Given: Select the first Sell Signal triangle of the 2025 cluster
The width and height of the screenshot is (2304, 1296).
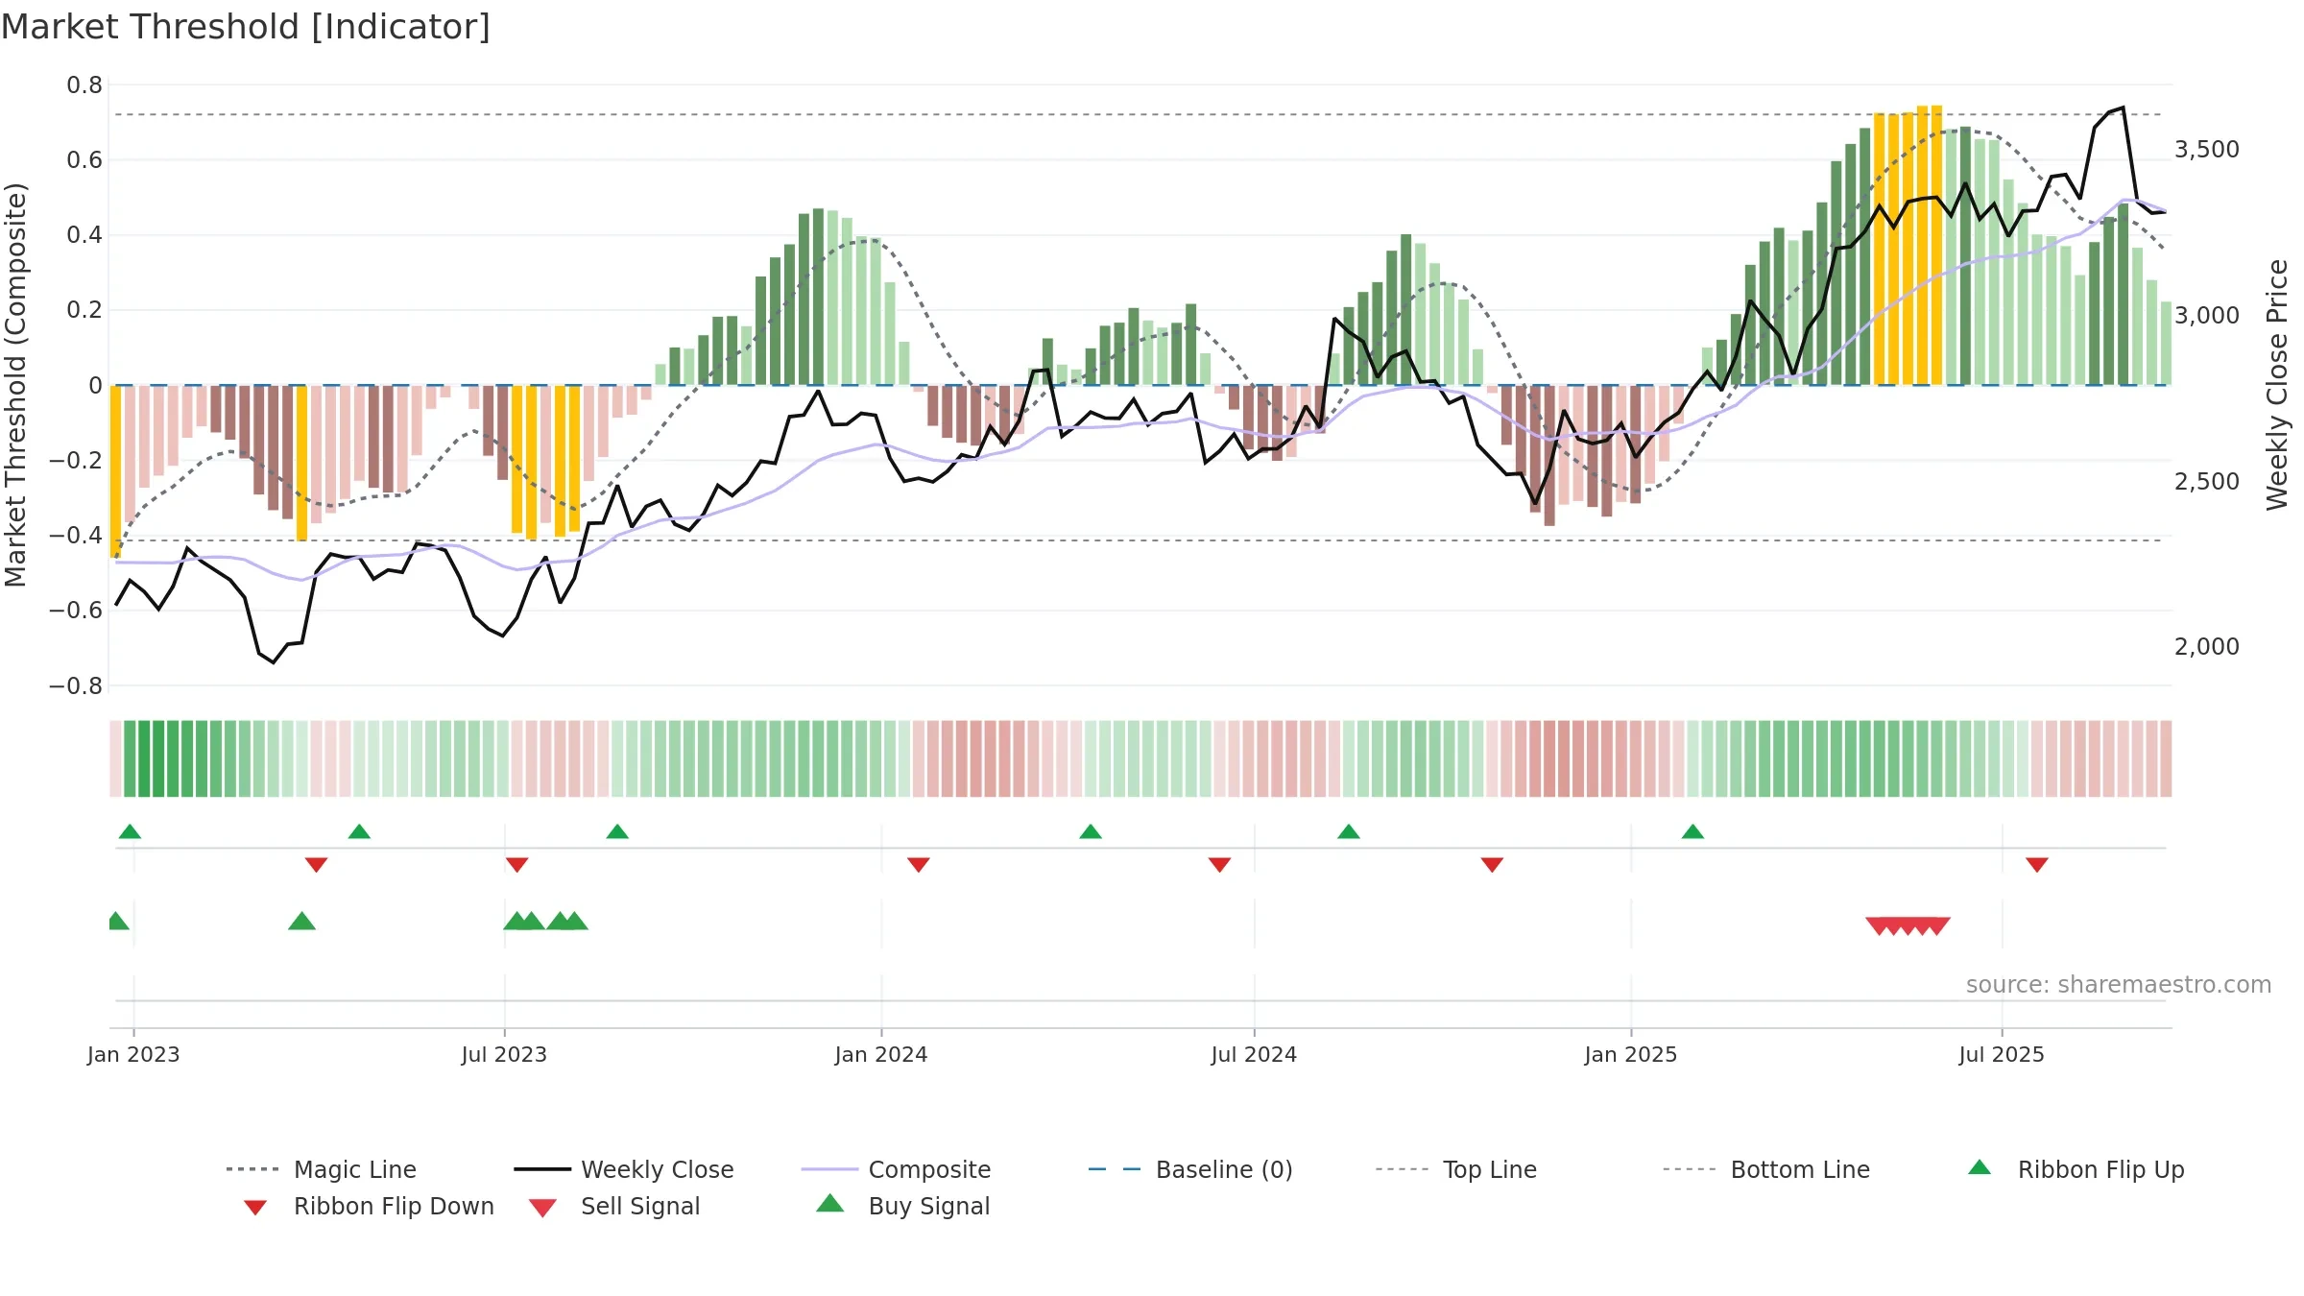Looking at the screenshot, I should click(1879, 926).
